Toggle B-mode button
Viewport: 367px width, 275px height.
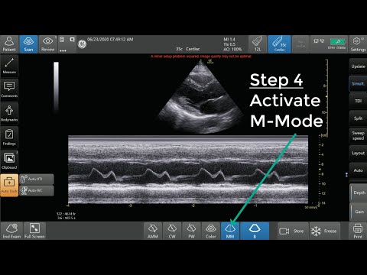coord(255,231)
